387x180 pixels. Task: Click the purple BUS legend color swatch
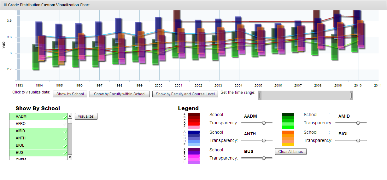point(194,156)
